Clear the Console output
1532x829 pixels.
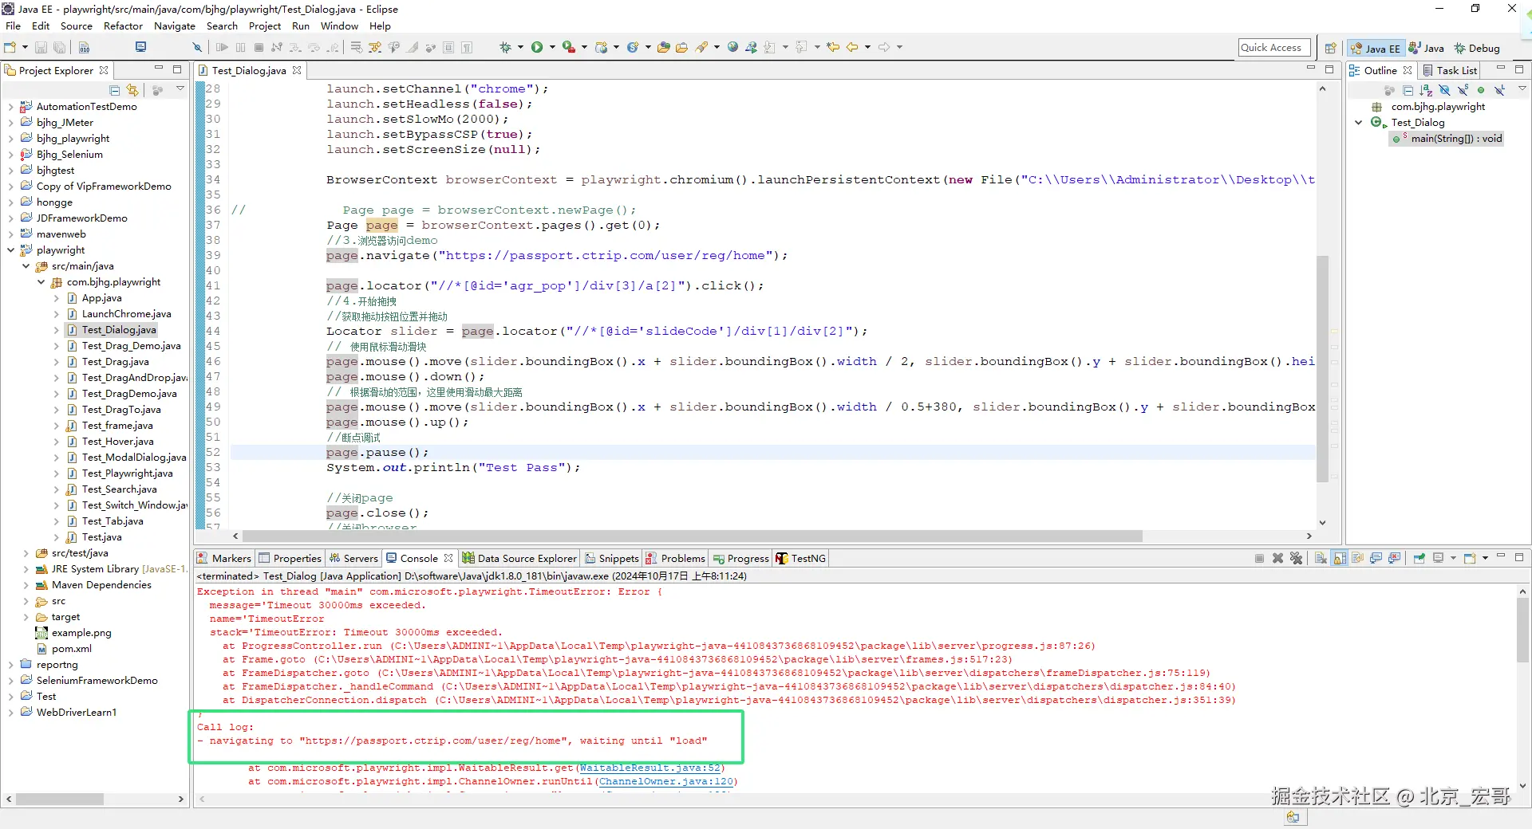tap(1321, 559)
